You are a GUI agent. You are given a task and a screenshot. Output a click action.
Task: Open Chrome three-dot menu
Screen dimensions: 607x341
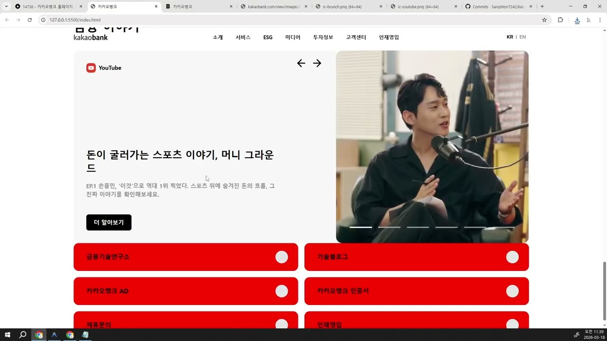(600, 20)
